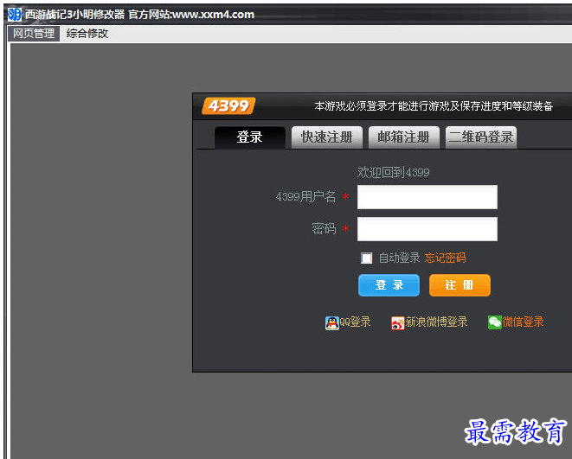
Task: Click the 欢迎回到4399 greeting text
Action: click(393, 172)
